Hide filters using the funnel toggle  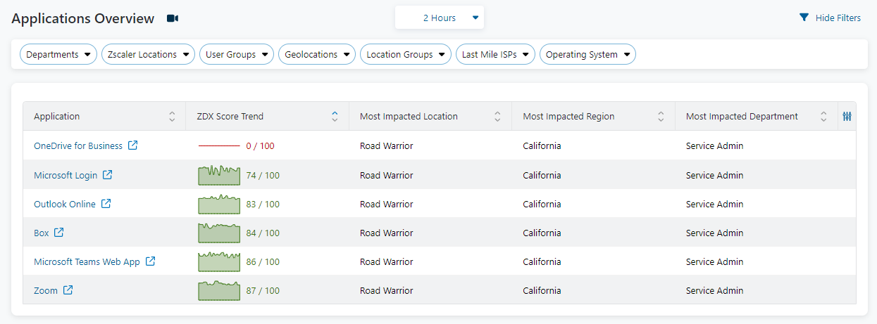[830, 18]
